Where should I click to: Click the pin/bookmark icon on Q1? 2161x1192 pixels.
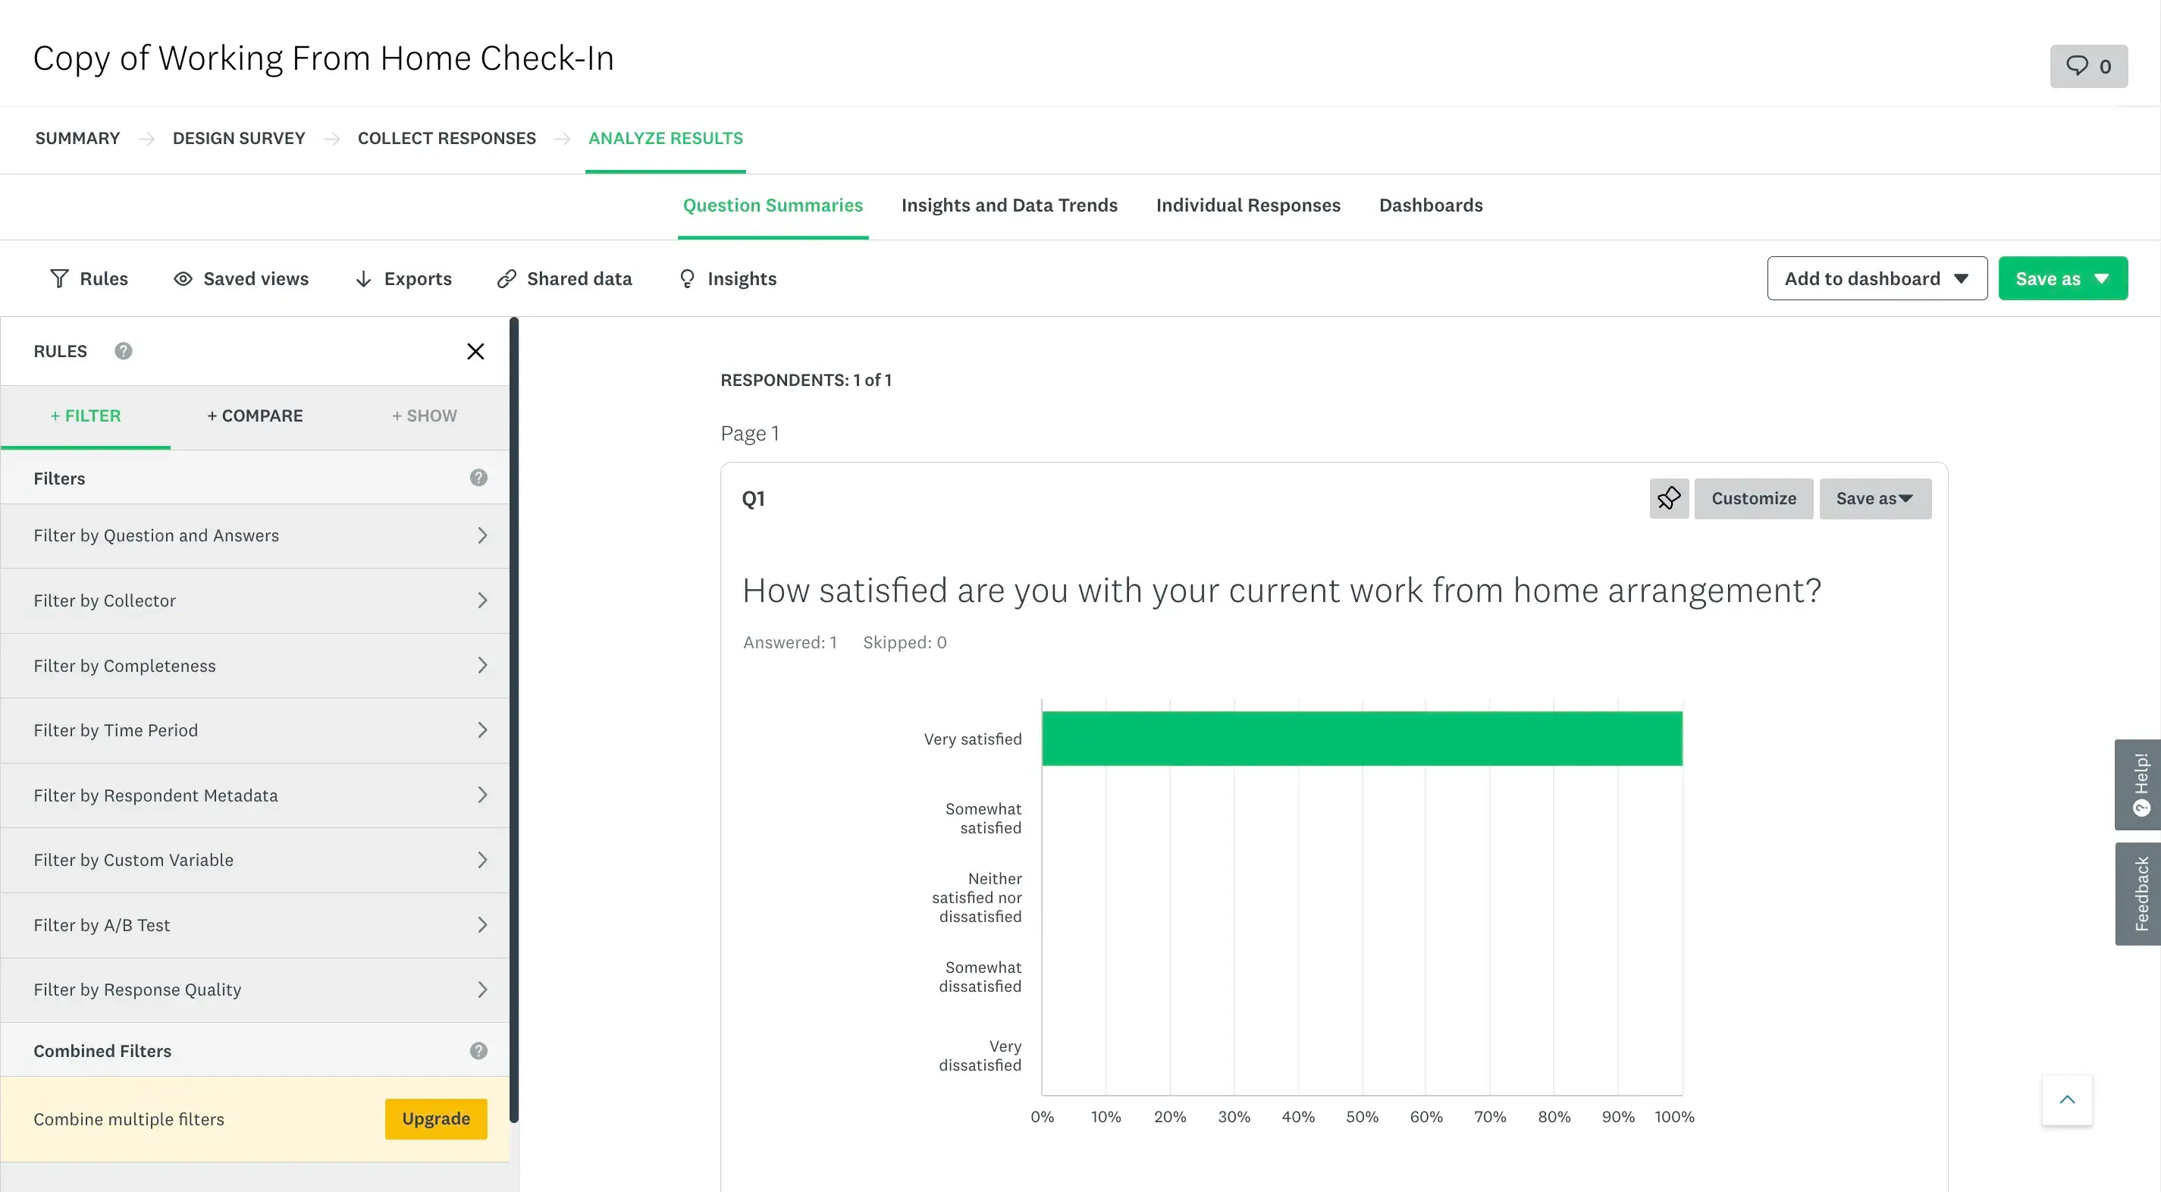[x=1668, y=497]
